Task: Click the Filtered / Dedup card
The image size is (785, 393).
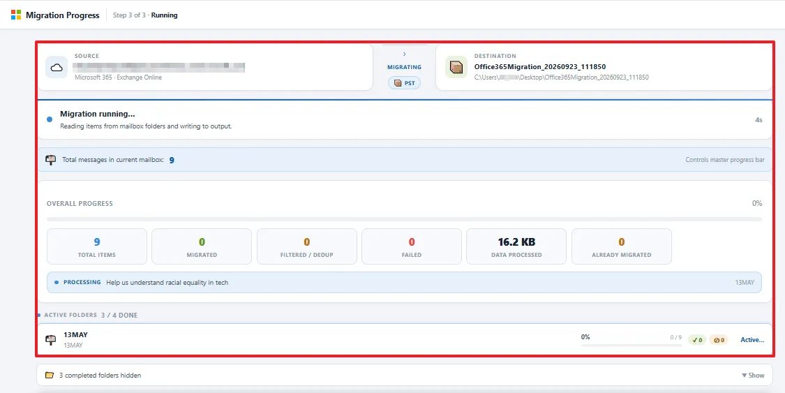Action: 307,246
